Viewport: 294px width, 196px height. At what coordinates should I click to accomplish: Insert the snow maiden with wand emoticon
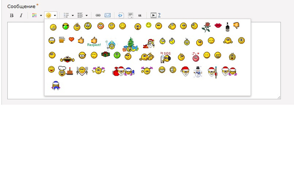[x=111, y=44]
